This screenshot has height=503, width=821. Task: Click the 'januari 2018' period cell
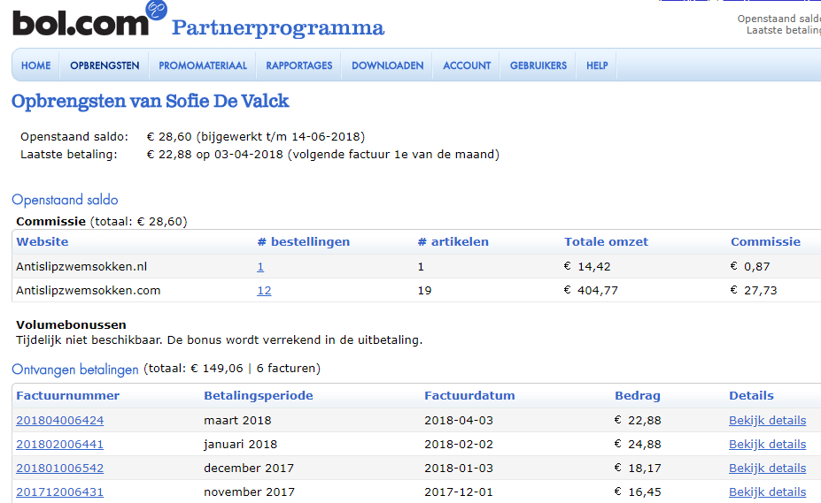[240, 445]
